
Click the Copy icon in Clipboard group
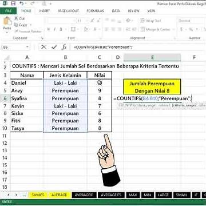[16, 25]
